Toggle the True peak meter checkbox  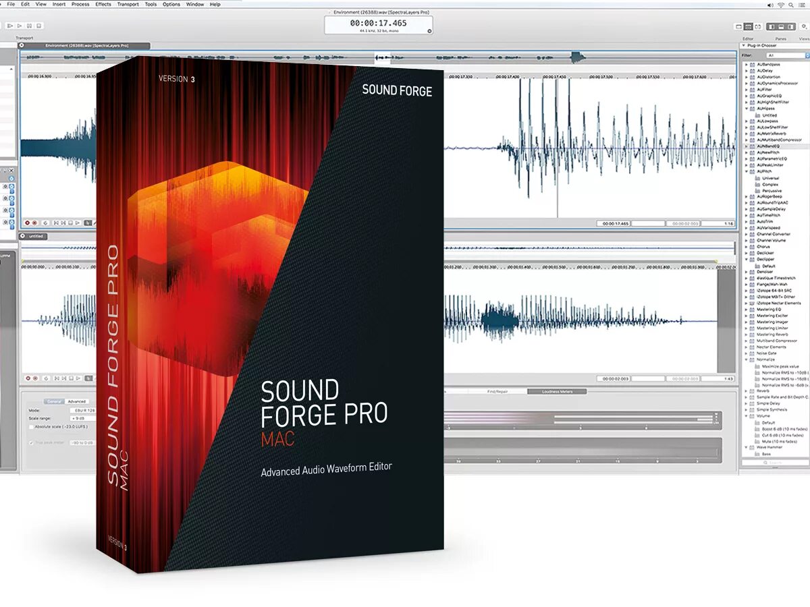point(31,442)
